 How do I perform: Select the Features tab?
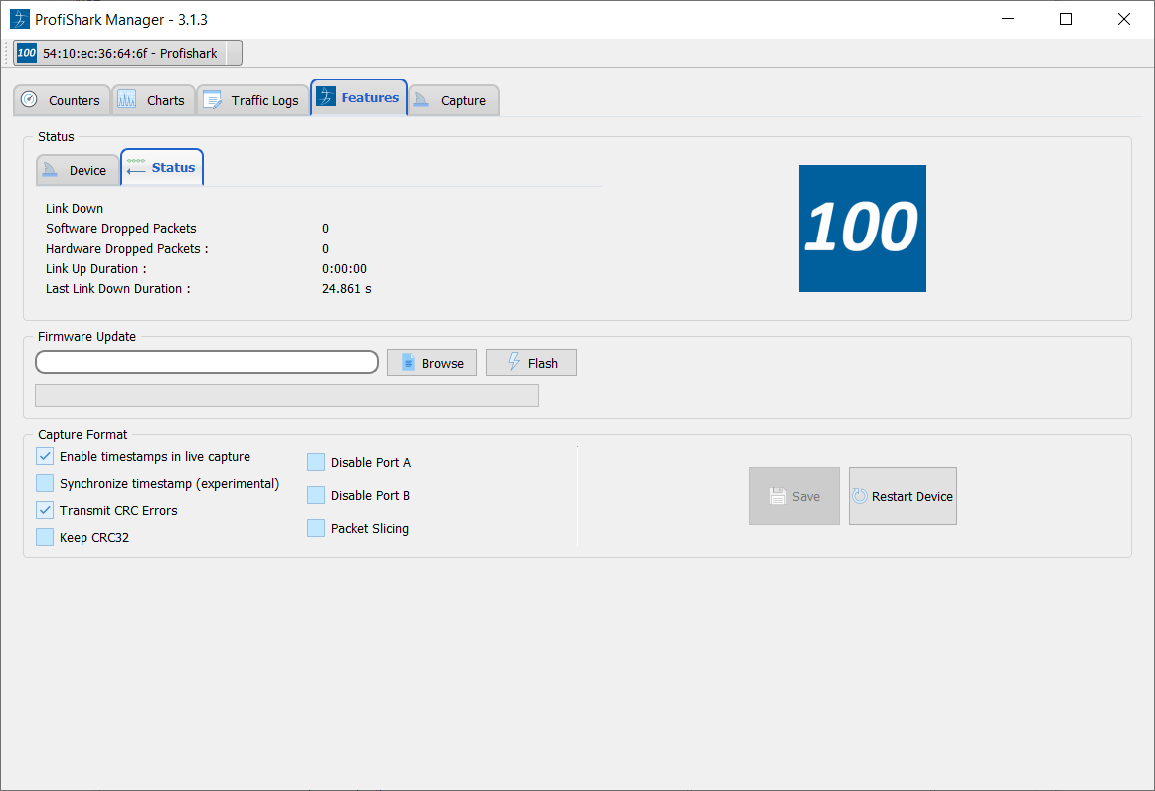tap(359, 97)
